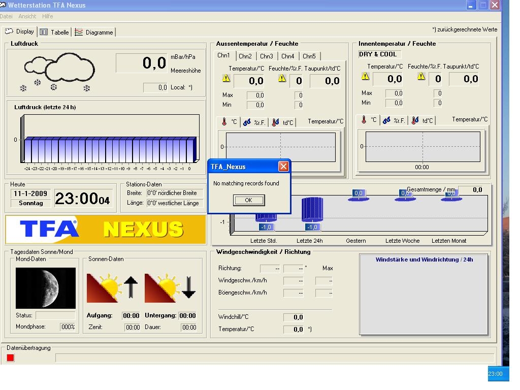Click OK in the TFA_Nexus dialog

click(x=249, y=200)
